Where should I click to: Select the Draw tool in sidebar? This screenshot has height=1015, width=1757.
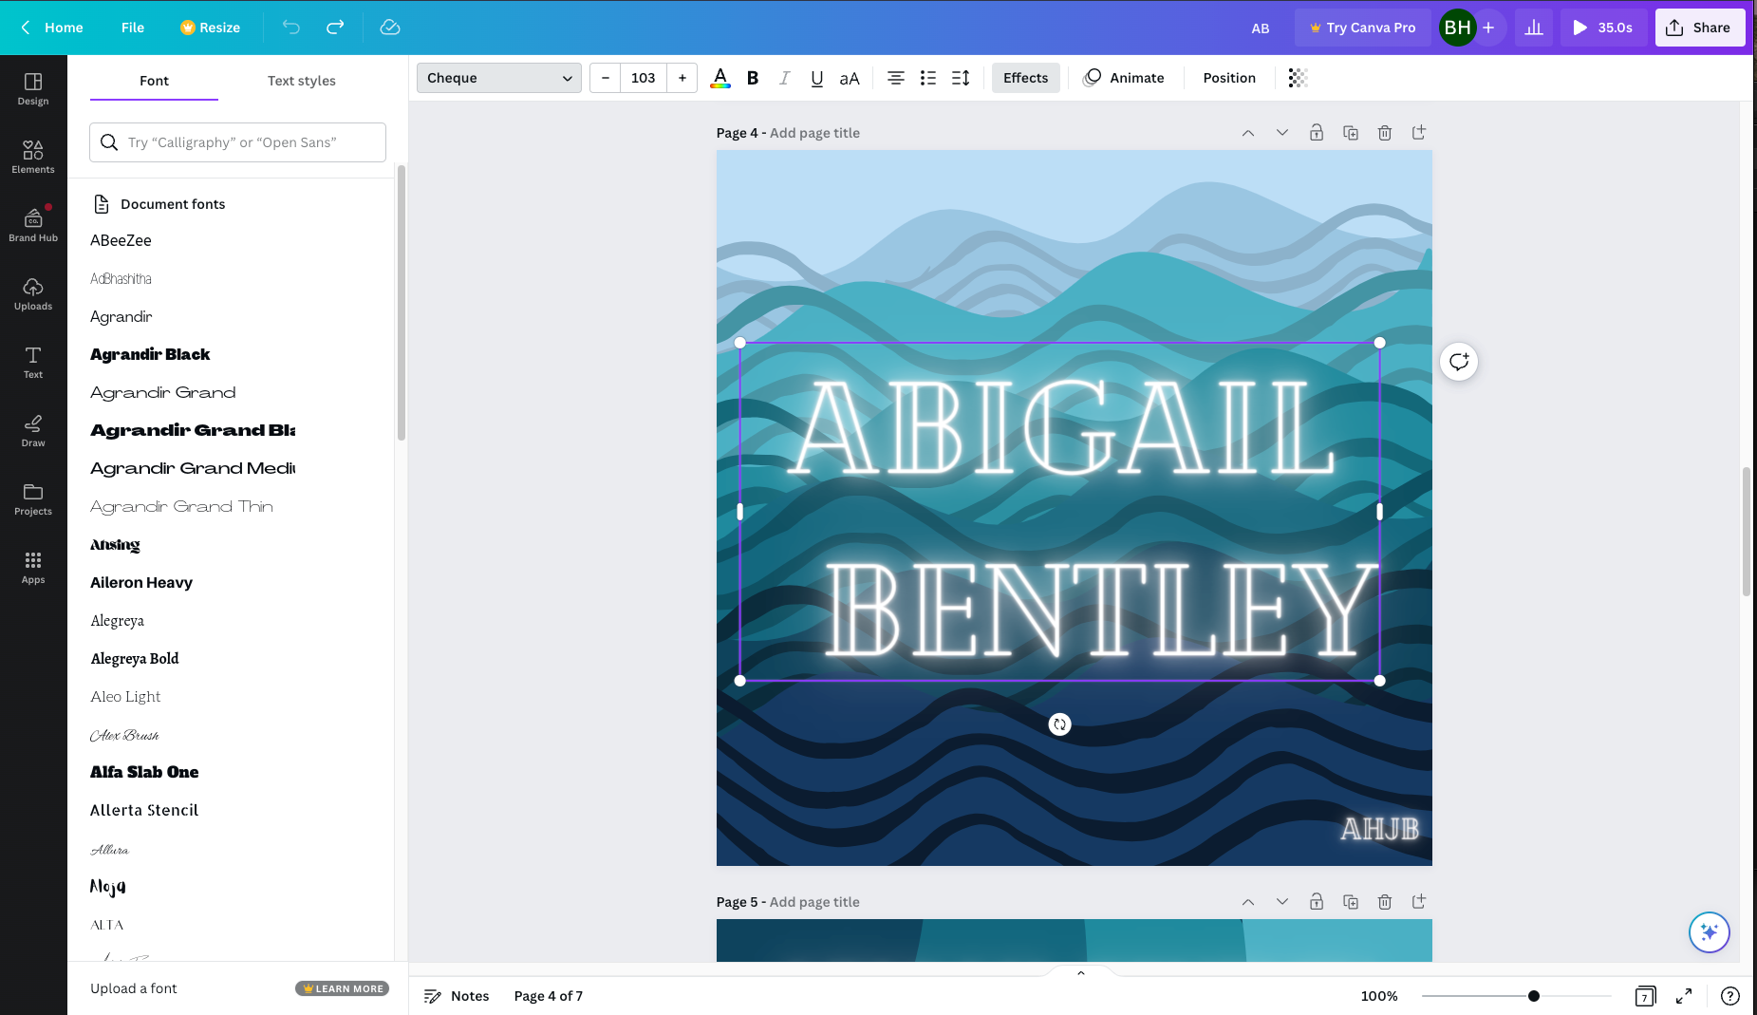click(33, 430)
